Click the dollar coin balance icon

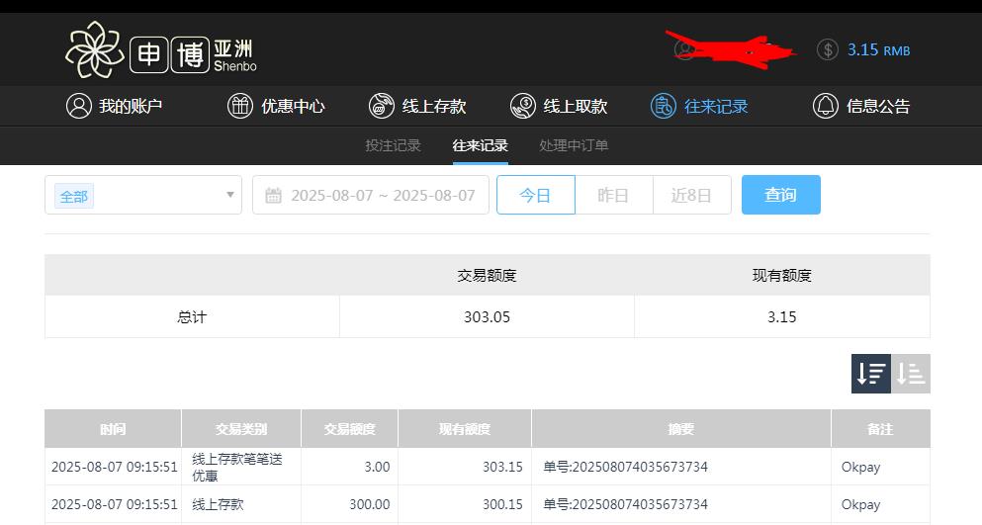coord(828,49)
